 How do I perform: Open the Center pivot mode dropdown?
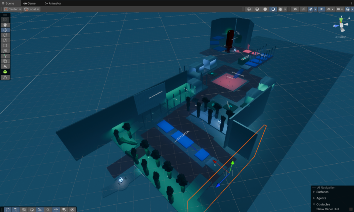coord(13,9)
